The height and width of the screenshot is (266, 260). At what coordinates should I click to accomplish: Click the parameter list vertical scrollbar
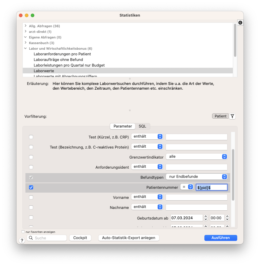(x=233, y=175)
